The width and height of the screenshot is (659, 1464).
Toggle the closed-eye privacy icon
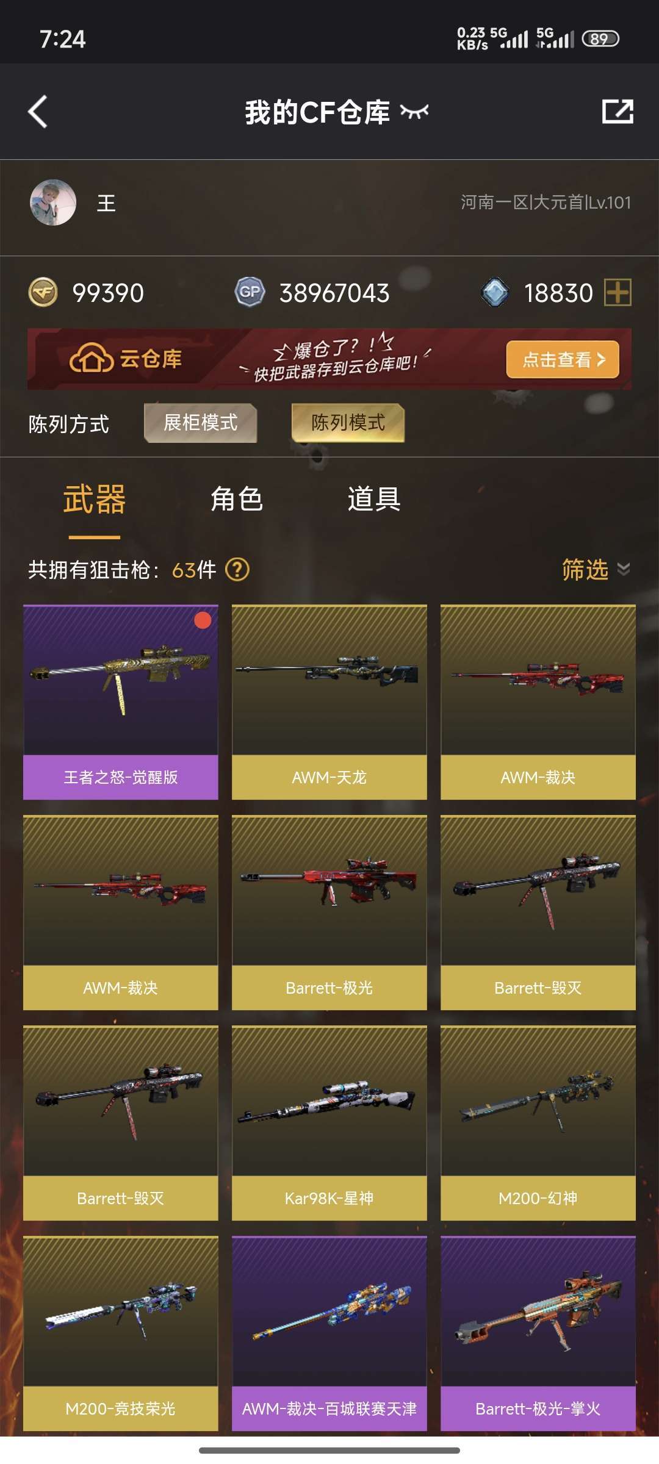(x=414, y=112)
